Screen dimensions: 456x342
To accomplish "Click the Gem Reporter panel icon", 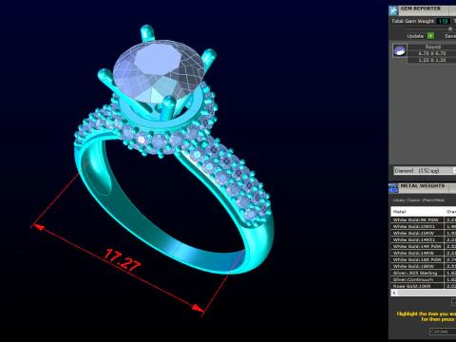I will (393, 10).
